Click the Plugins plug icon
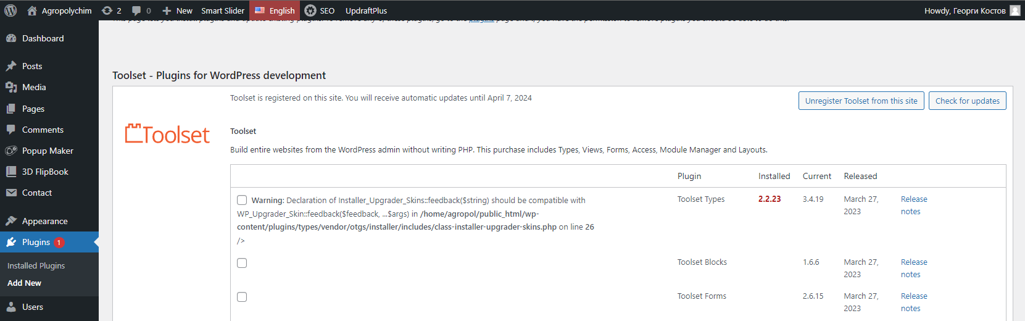The width and height of the screenshot is (1025, 321). pos(11,242)
